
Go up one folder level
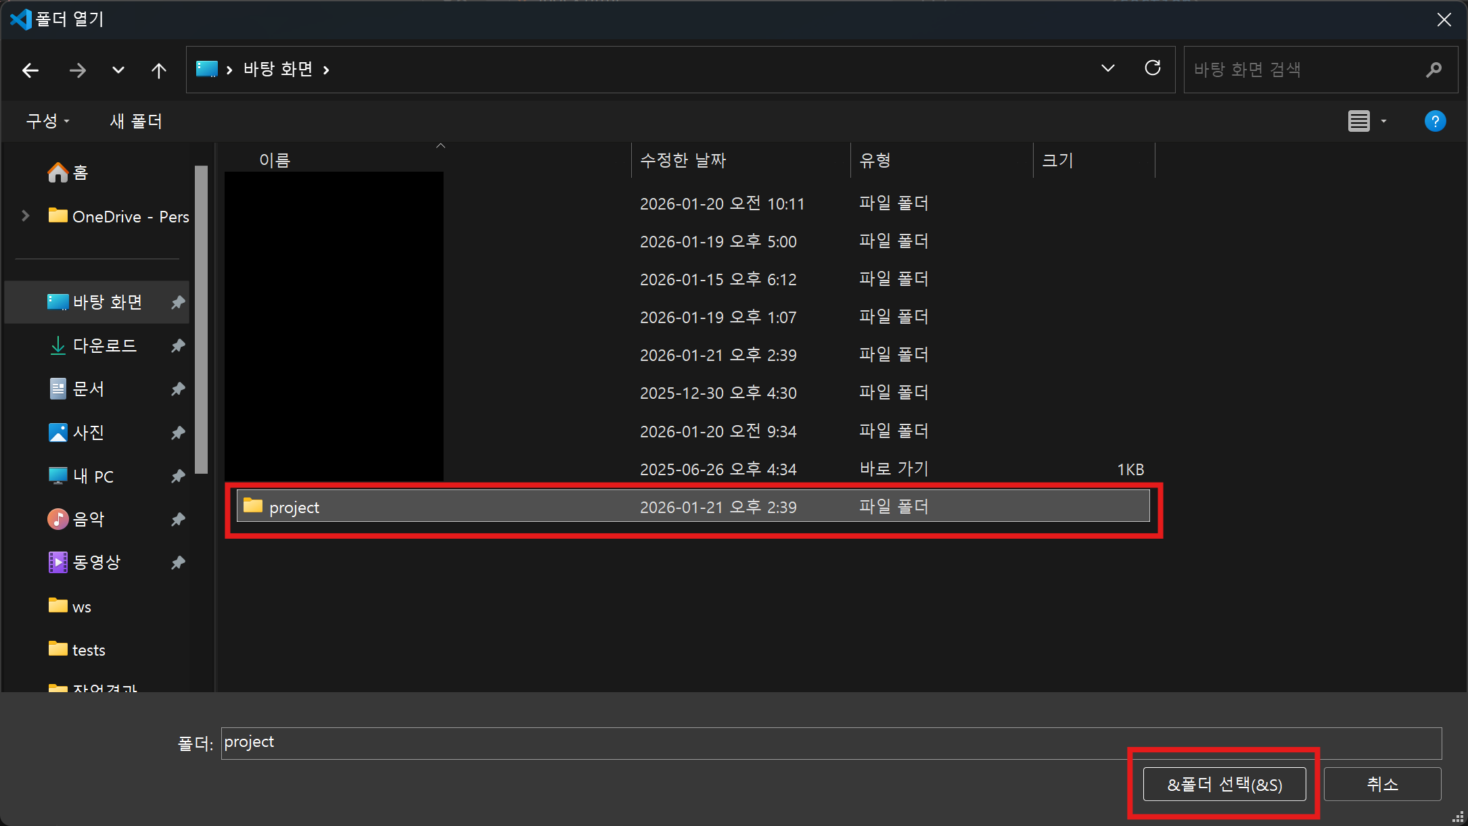click(159, 70)
